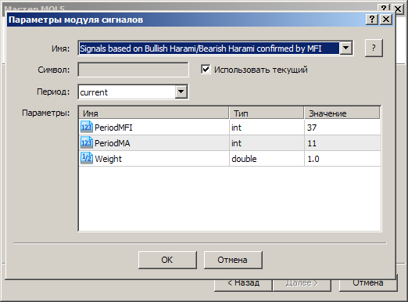Click the 'Тип' column header
This screenshot has width=408, height=302.
pos(267,113)
